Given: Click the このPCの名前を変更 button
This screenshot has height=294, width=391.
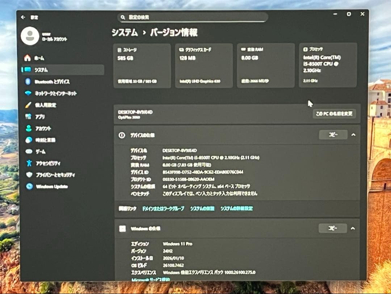Looking at the screenshot, I should (334, 113).
